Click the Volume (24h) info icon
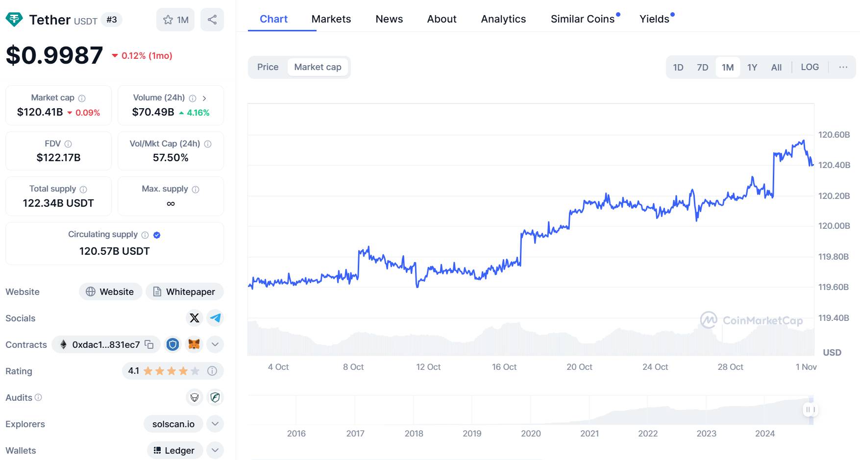860x460 pixels. [193, 98]
